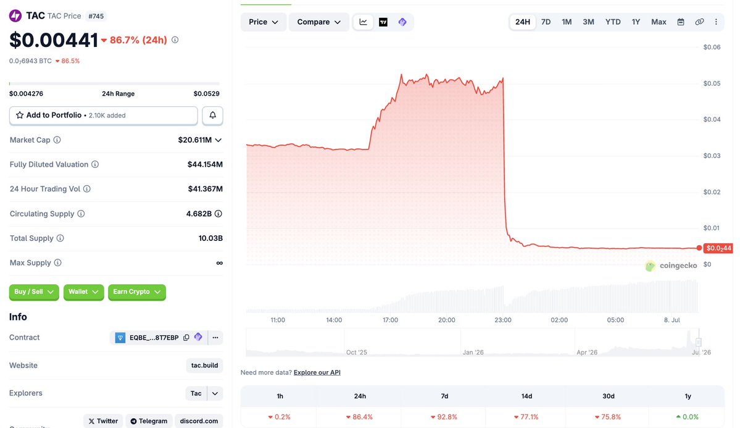
Task: Expand the Market Cap value chevron
Action: (x=218, y=140)
